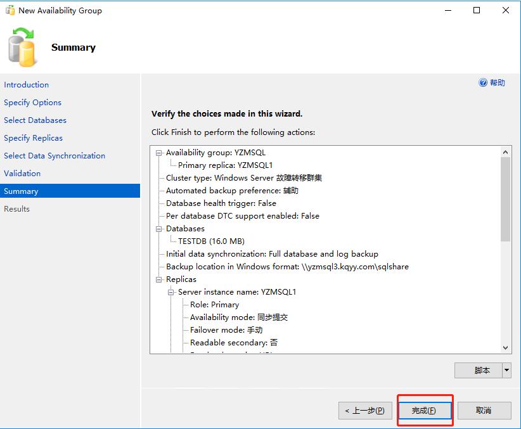
Task: Click the database summary icon in header
Action: point(22,47)
